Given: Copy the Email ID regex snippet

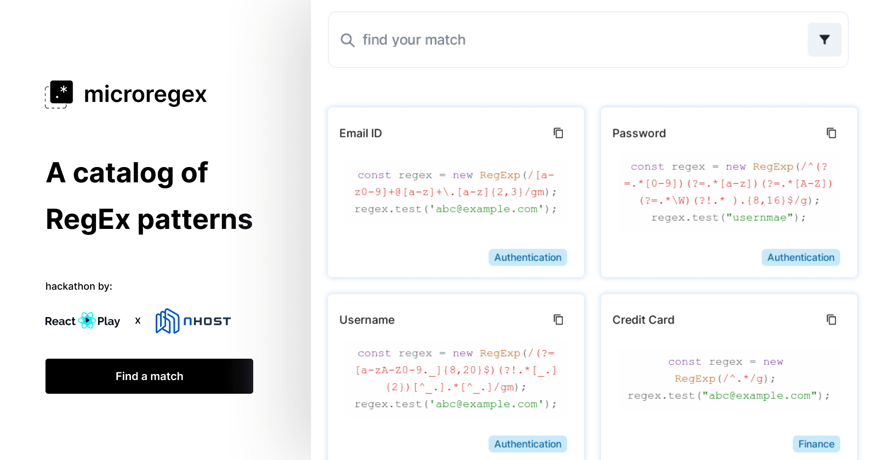Looking at the screenshot, I should [x=559, y=133].
